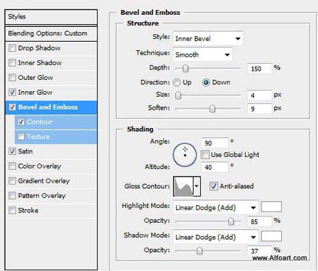This screenshot has height=271, width=318.
Task: Open the Shadow Mode dropdown
Action: point(216,237)
